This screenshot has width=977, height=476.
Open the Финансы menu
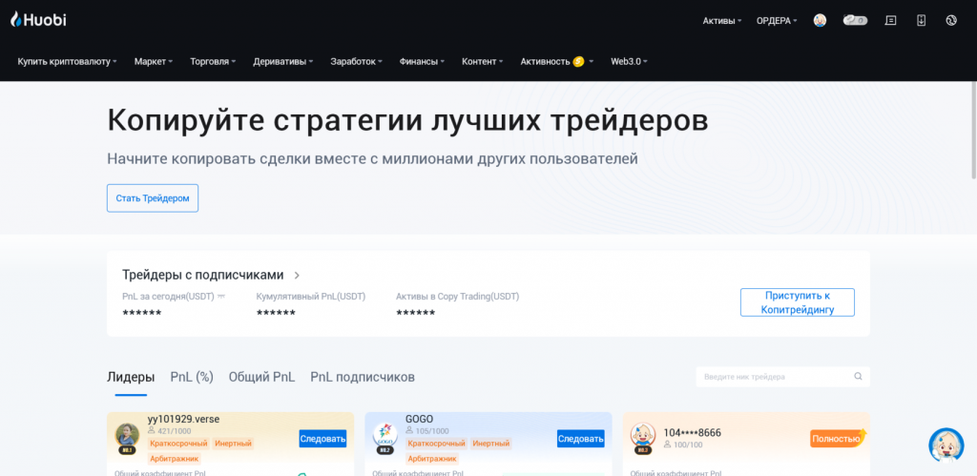pos(422,62)
